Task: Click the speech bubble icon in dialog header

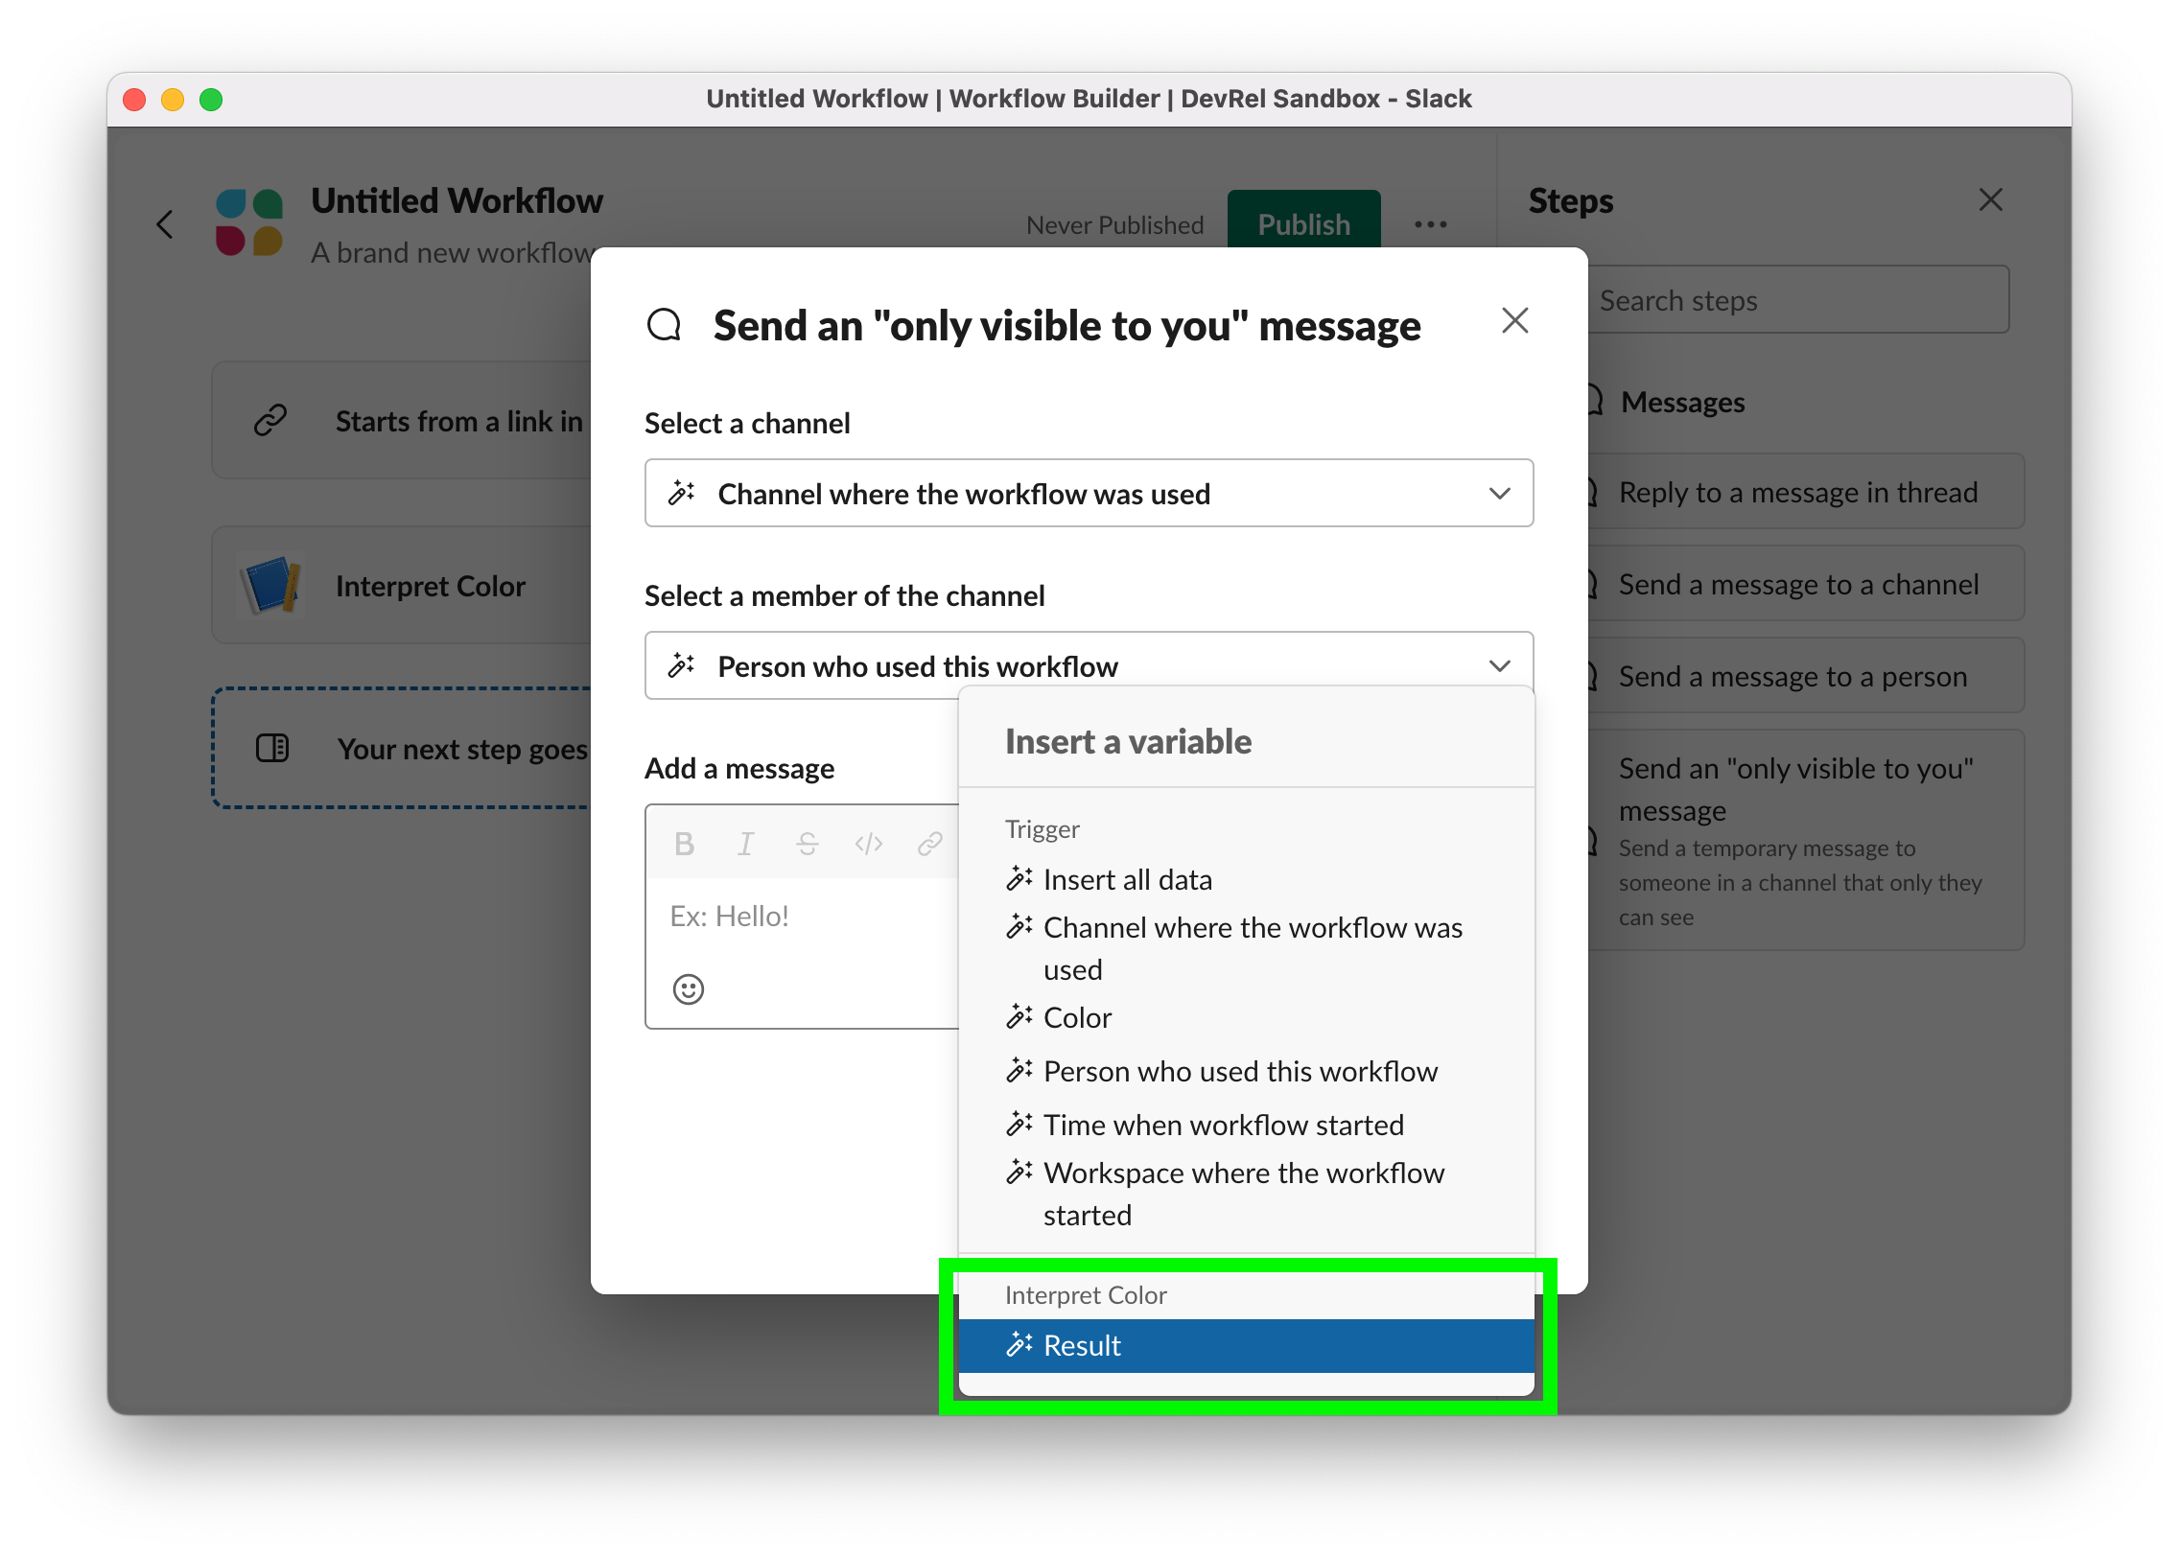Action: coord(664,325)
